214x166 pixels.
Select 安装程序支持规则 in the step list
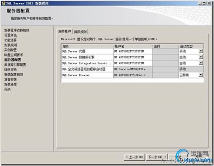pyautogui.click(x=17, y=30)
